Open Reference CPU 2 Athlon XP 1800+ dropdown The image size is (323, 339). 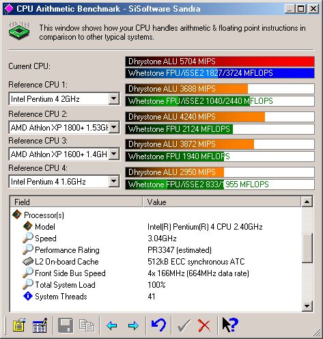pos(113,127)
